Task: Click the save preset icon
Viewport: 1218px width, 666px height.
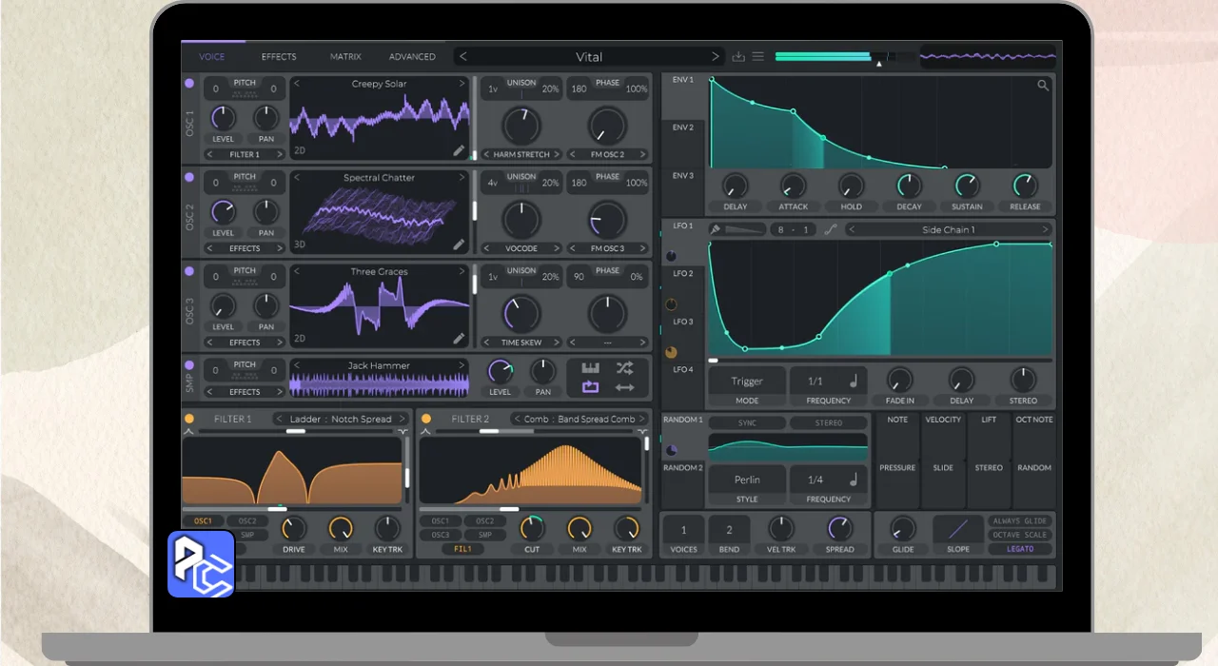Action: click(x=738, y=57)
